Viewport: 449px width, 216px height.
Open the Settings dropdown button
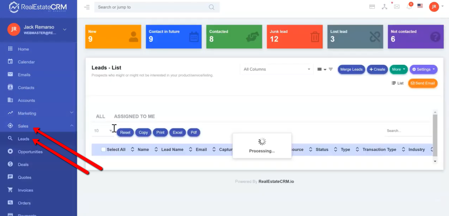[x=423, y=69]
